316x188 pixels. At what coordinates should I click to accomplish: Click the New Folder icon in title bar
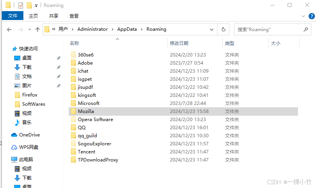(29, 5)
